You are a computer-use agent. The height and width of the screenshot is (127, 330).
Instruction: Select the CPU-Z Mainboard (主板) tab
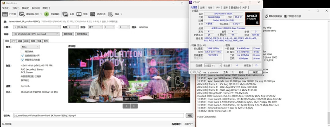(202, 7)
